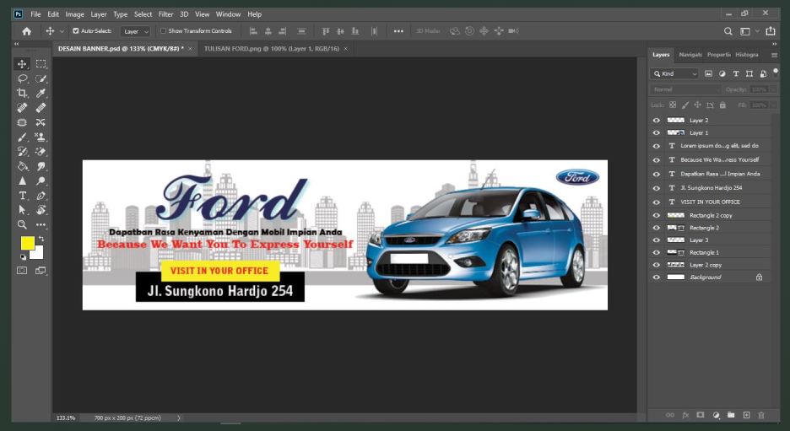Select the Brush tool
Viewport: 790px width, 431px height.
coord(22,137)
